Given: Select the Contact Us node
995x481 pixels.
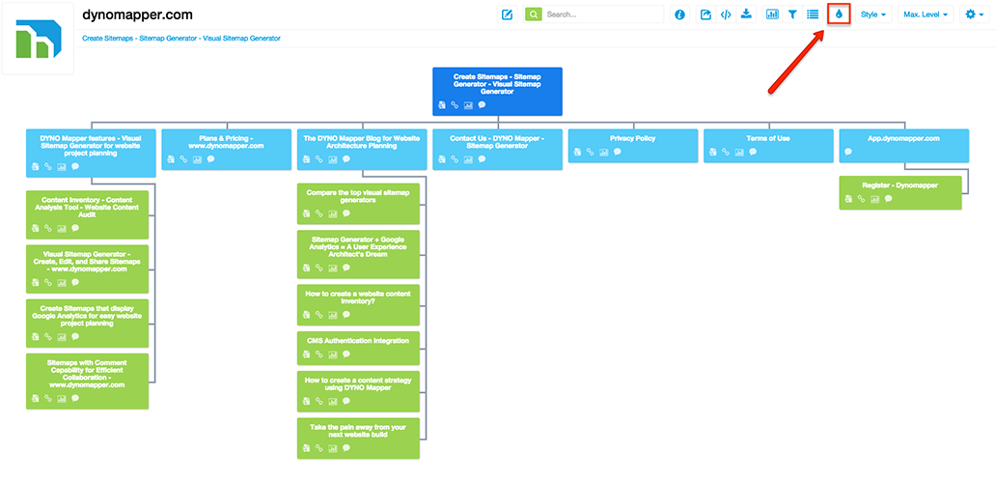Looking at the screenshot, I should [498, 150].
